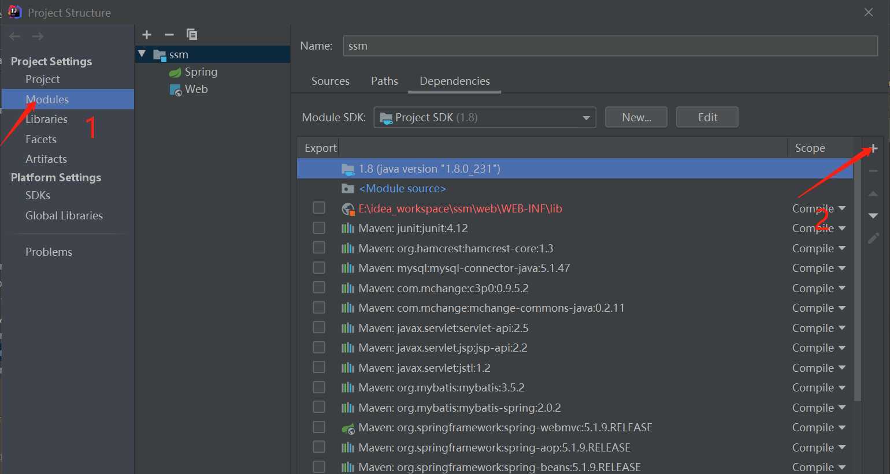Click the junit:junit:4.12 library icon
The height and width of the screenshot is (474, 890).
[348, 229]
